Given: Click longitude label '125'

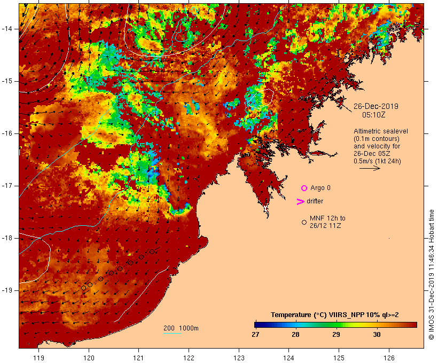Looking at the screenshot, I should click(x=339, y=358).
